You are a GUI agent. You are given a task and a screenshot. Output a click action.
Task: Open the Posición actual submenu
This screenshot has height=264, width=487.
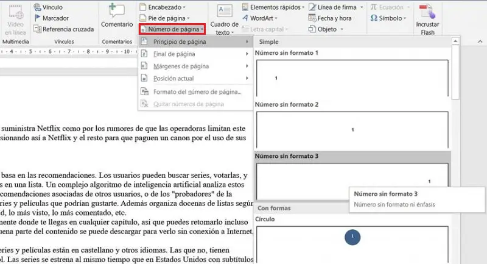195,79
